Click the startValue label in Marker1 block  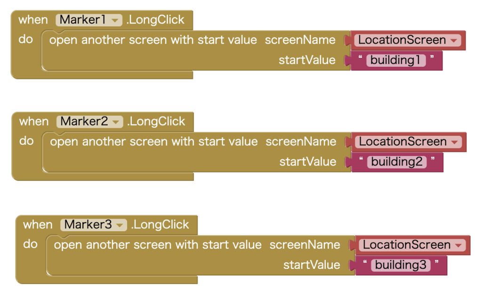click(307, 60)
